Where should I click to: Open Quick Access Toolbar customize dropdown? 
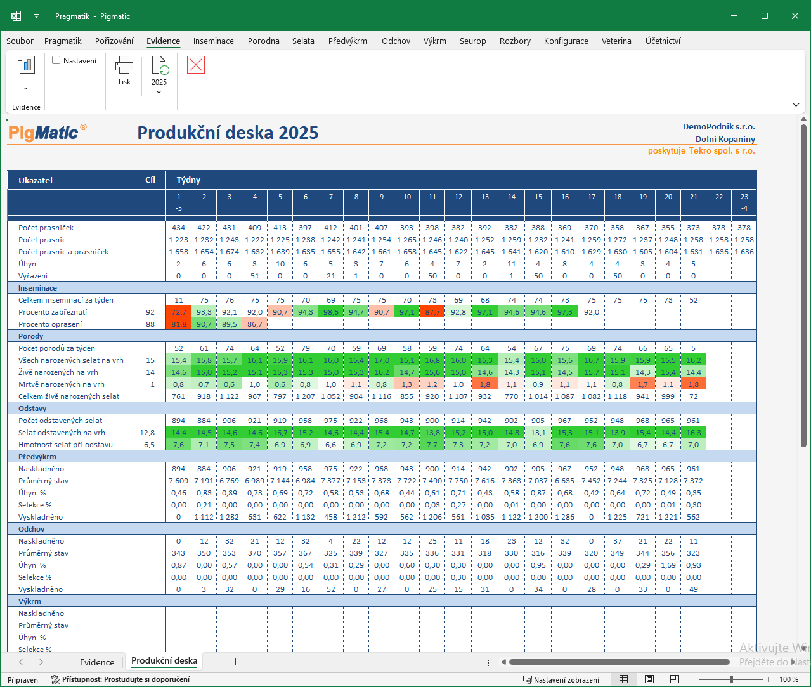coord(36,16)
